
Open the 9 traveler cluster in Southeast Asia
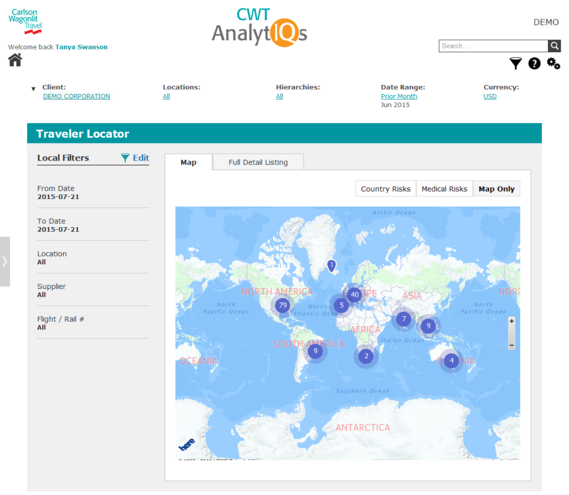pos(428,326)
